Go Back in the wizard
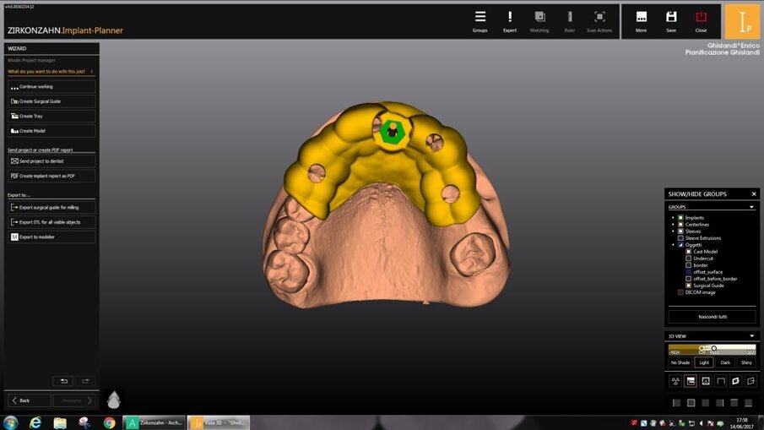Viewport: 764px width, 430px height. 30,400
